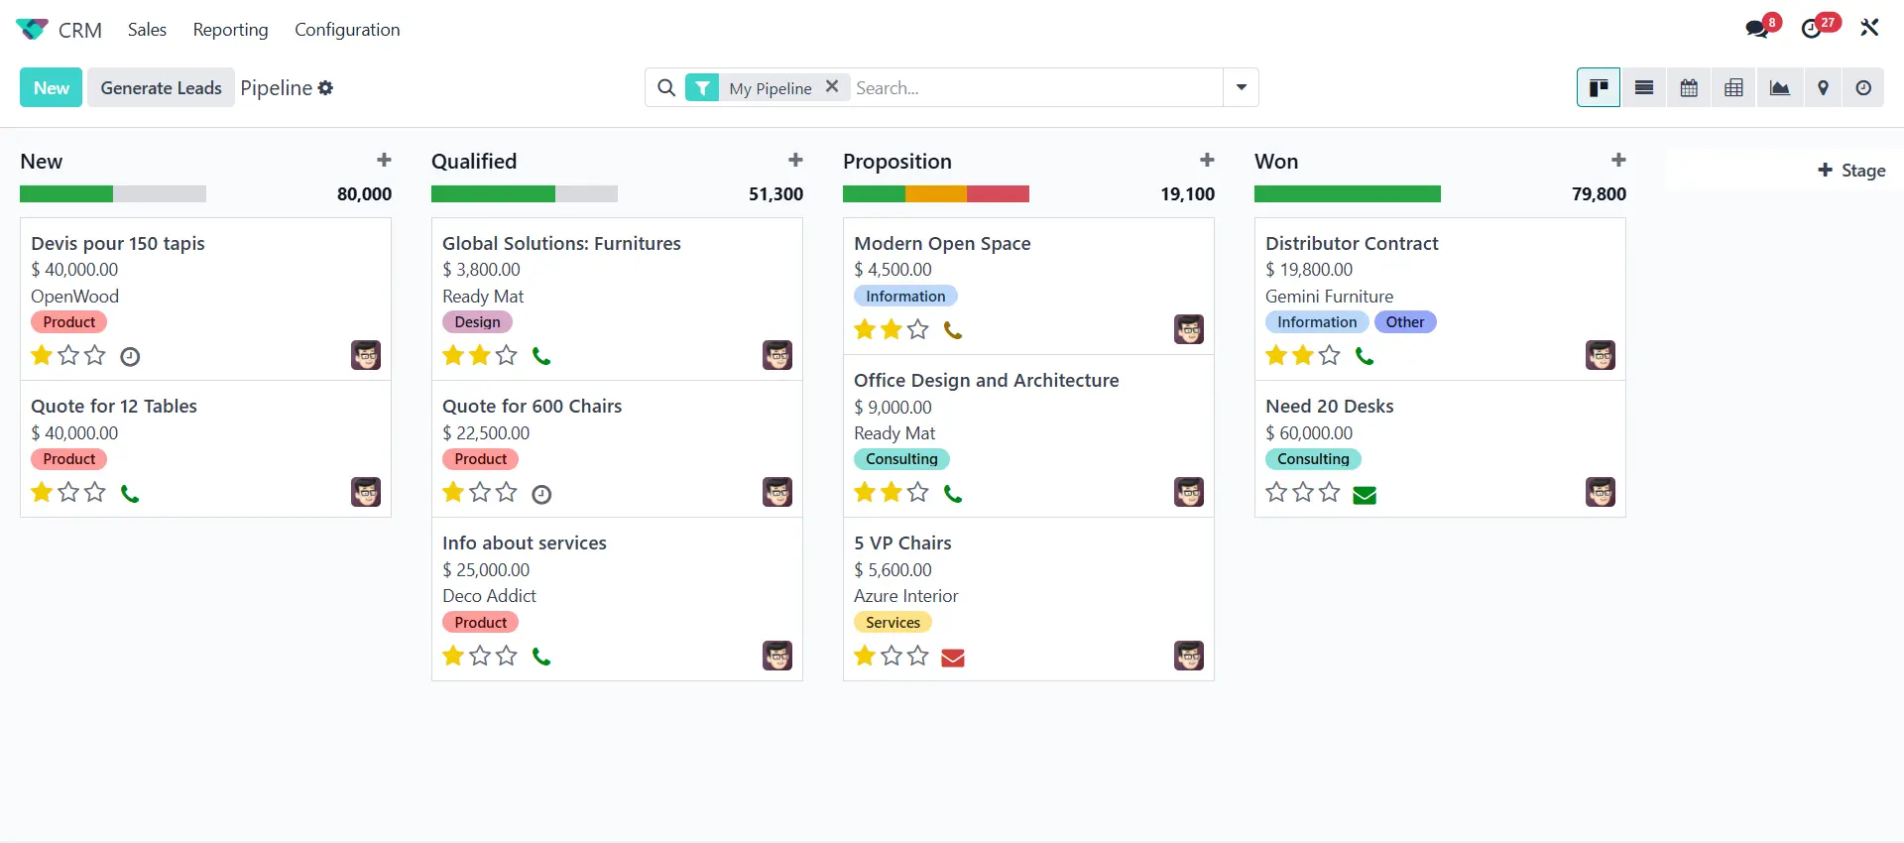This screenshot has width=1904, height=843.
Task: Open activities clock icon with 27 badge
Action: click(1812, 29)
